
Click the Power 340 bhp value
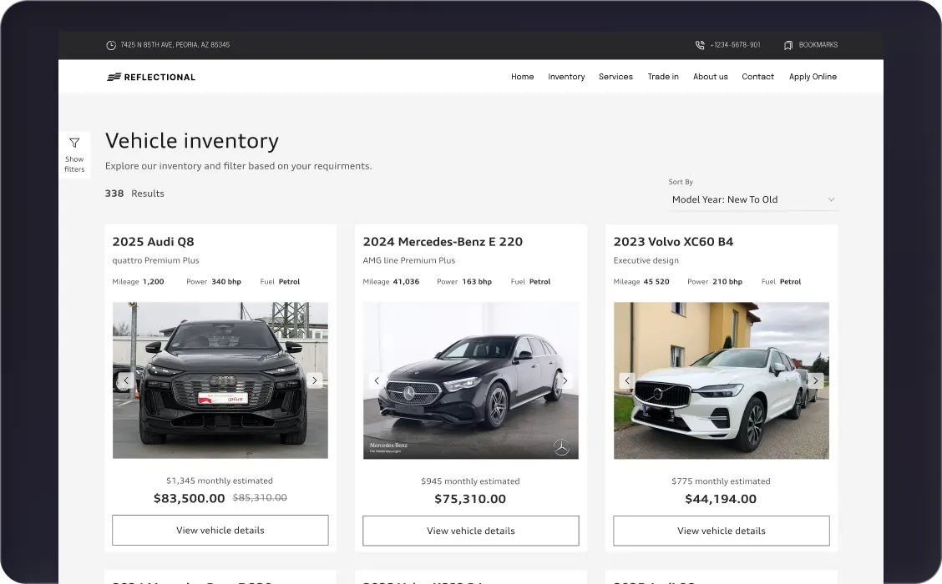tap(226, 281)
